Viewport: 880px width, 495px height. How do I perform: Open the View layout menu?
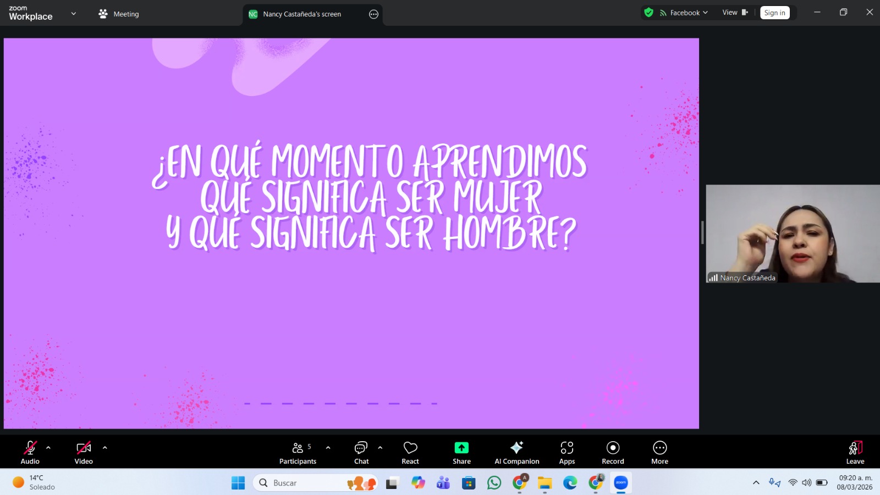(735, 13)
